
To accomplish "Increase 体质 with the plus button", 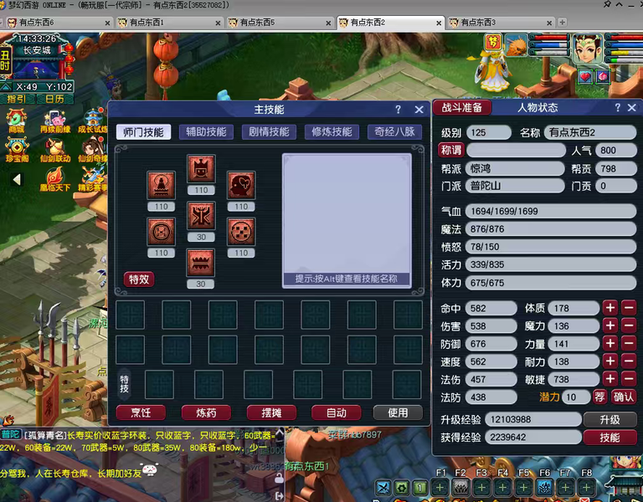I will (x=610, y=308).
